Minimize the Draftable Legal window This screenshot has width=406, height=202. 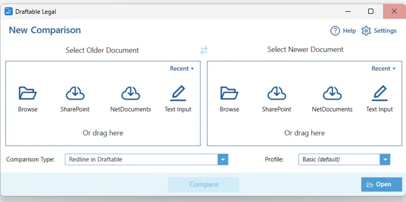click(x=348, y=11)
